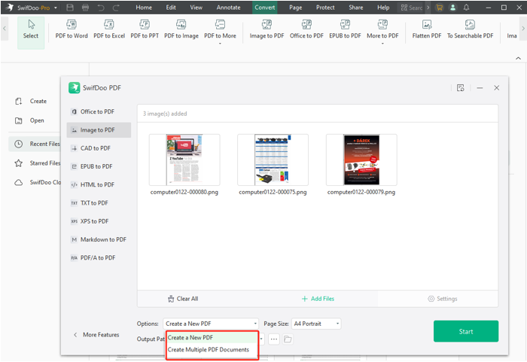This screenshot has width=527, height=362.
Task: Open conversion Settings
Action: click(x=443, y=299)
